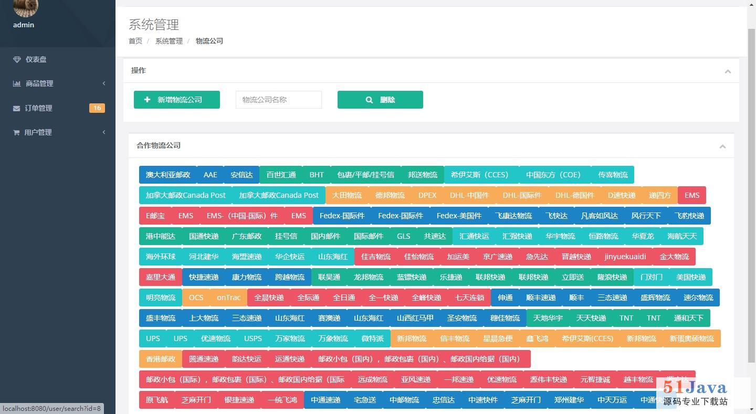756x414 pixels.
Task: Pick the BHT logistics tag
Action: [317, 175]
